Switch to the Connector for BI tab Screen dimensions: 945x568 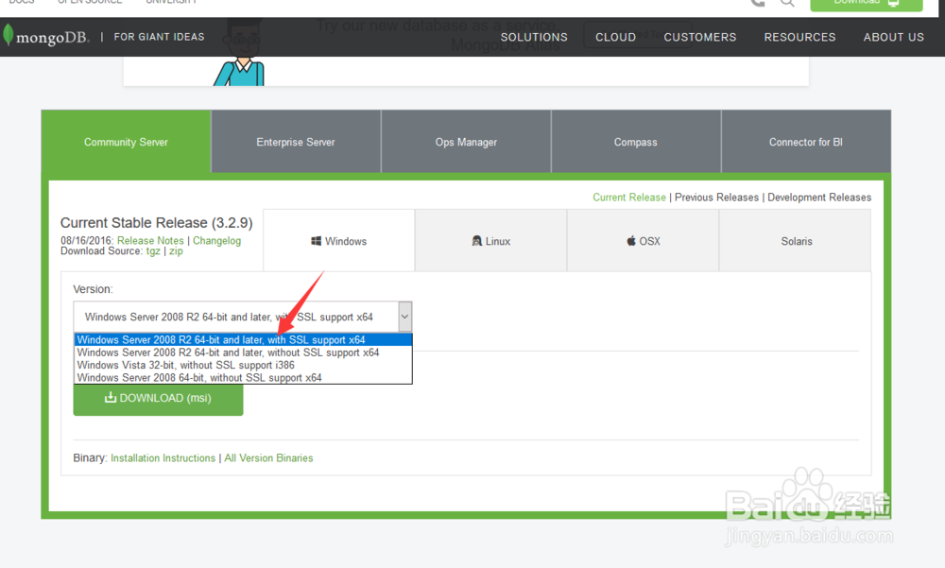point(806,142)
